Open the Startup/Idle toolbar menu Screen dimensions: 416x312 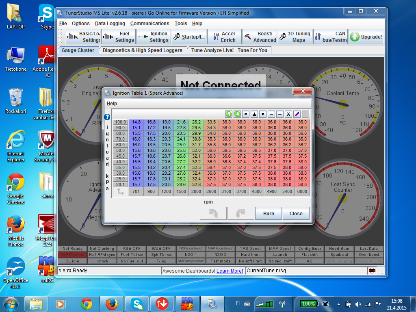(189, 37)
